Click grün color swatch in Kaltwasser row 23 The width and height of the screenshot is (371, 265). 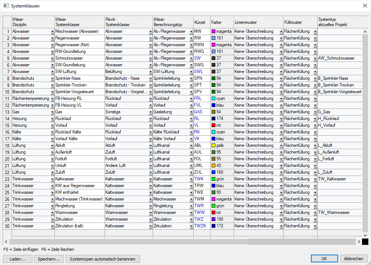[x=213, y=179]
